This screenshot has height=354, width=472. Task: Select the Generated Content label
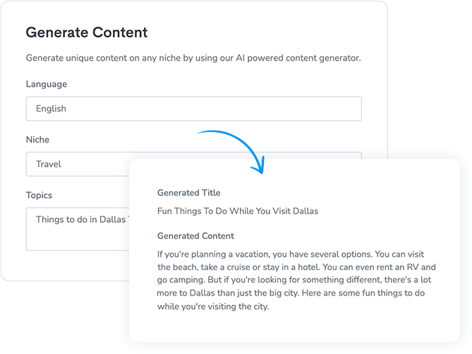[195, 236]
